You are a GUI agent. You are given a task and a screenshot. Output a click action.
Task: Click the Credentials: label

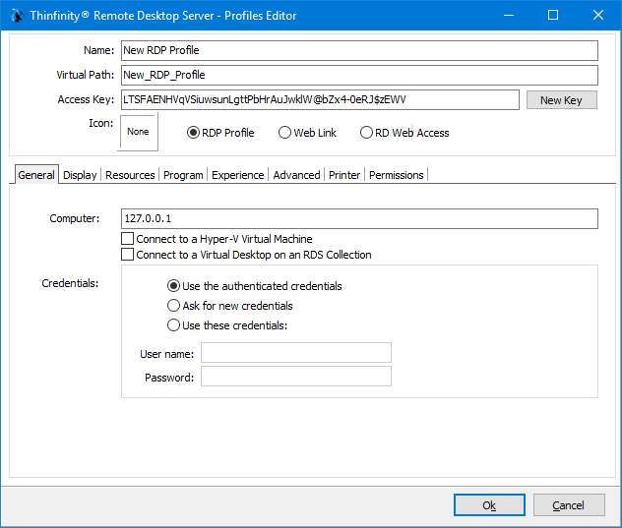coord(70,283)
